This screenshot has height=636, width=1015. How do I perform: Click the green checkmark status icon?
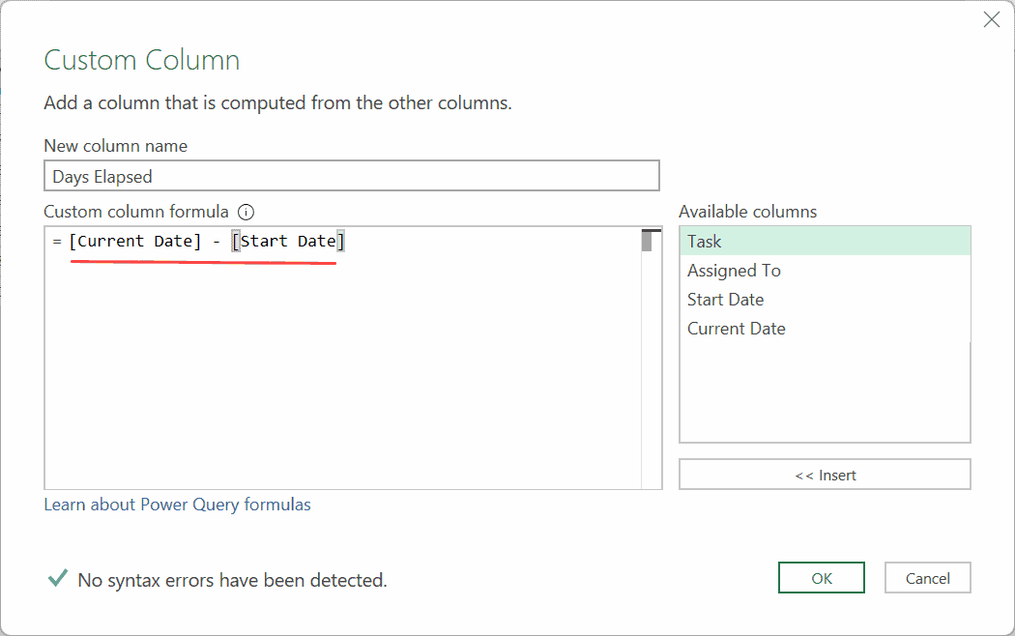point(58,579)
